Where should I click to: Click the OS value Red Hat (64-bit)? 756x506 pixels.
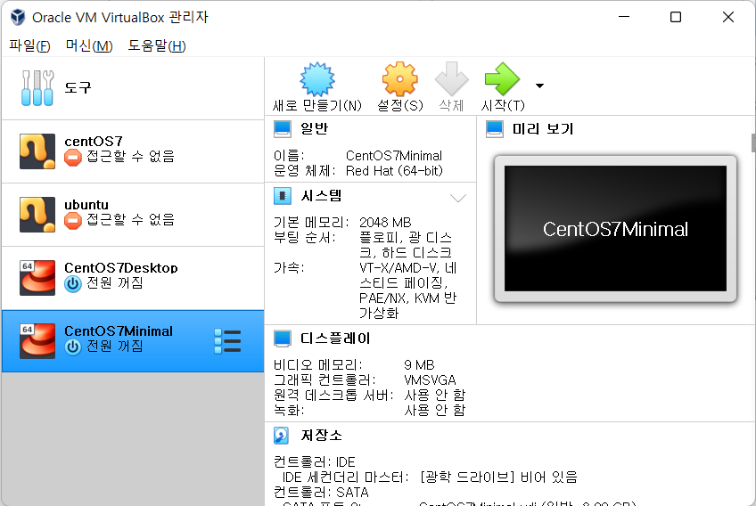click(394, 170)
